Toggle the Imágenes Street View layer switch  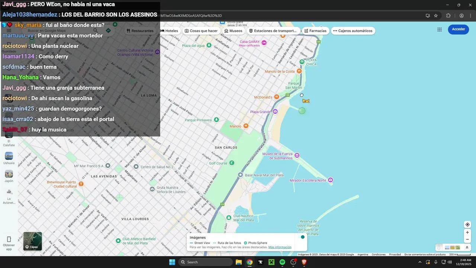301,237
